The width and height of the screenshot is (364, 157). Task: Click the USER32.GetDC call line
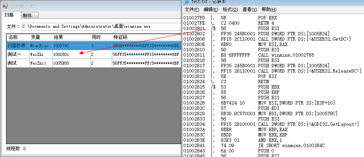click(x=267, y=39)
